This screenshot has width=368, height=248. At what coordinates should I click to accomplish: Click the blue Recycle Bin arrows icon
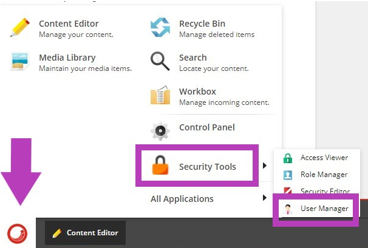160,27
